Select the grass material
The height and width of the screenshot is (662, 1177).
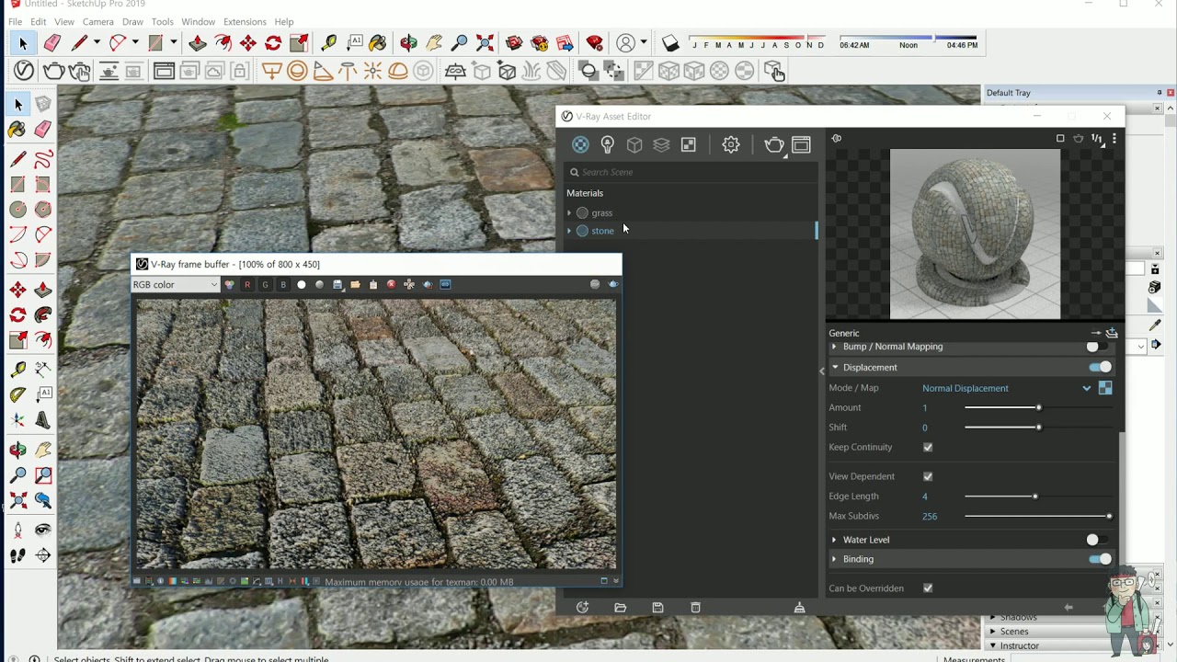click(602, 213)
